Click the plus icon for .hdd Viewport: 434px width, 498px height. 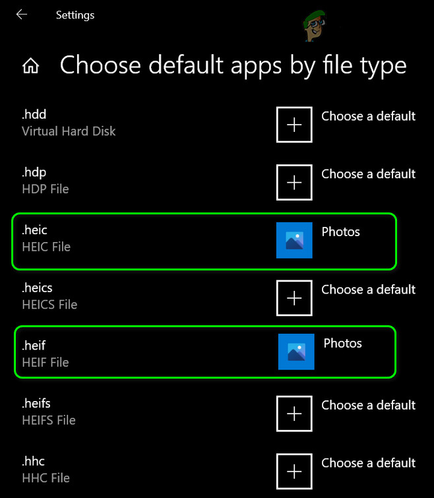point(294,124)
